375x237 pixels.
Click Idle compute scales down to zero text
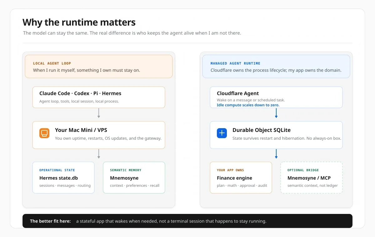tap(248, 105)
